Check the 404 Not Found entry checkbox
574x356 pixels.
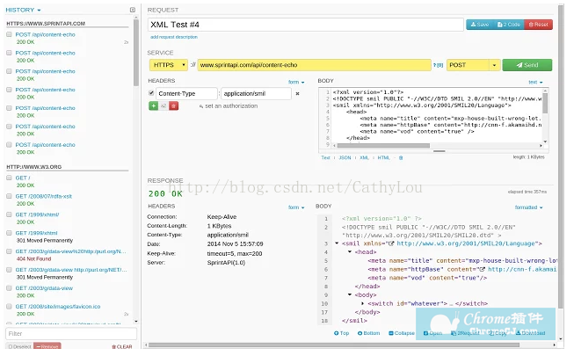pyautogui.click(x=9, y=251)
